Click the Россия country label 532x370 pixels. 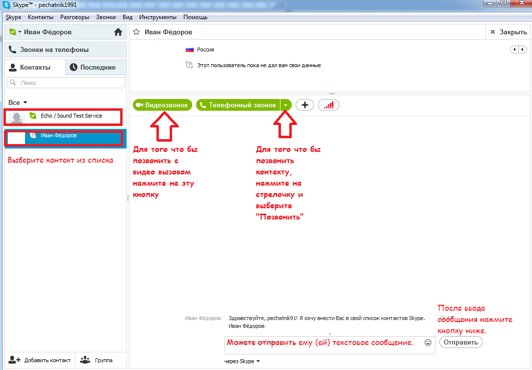point(205,49)
